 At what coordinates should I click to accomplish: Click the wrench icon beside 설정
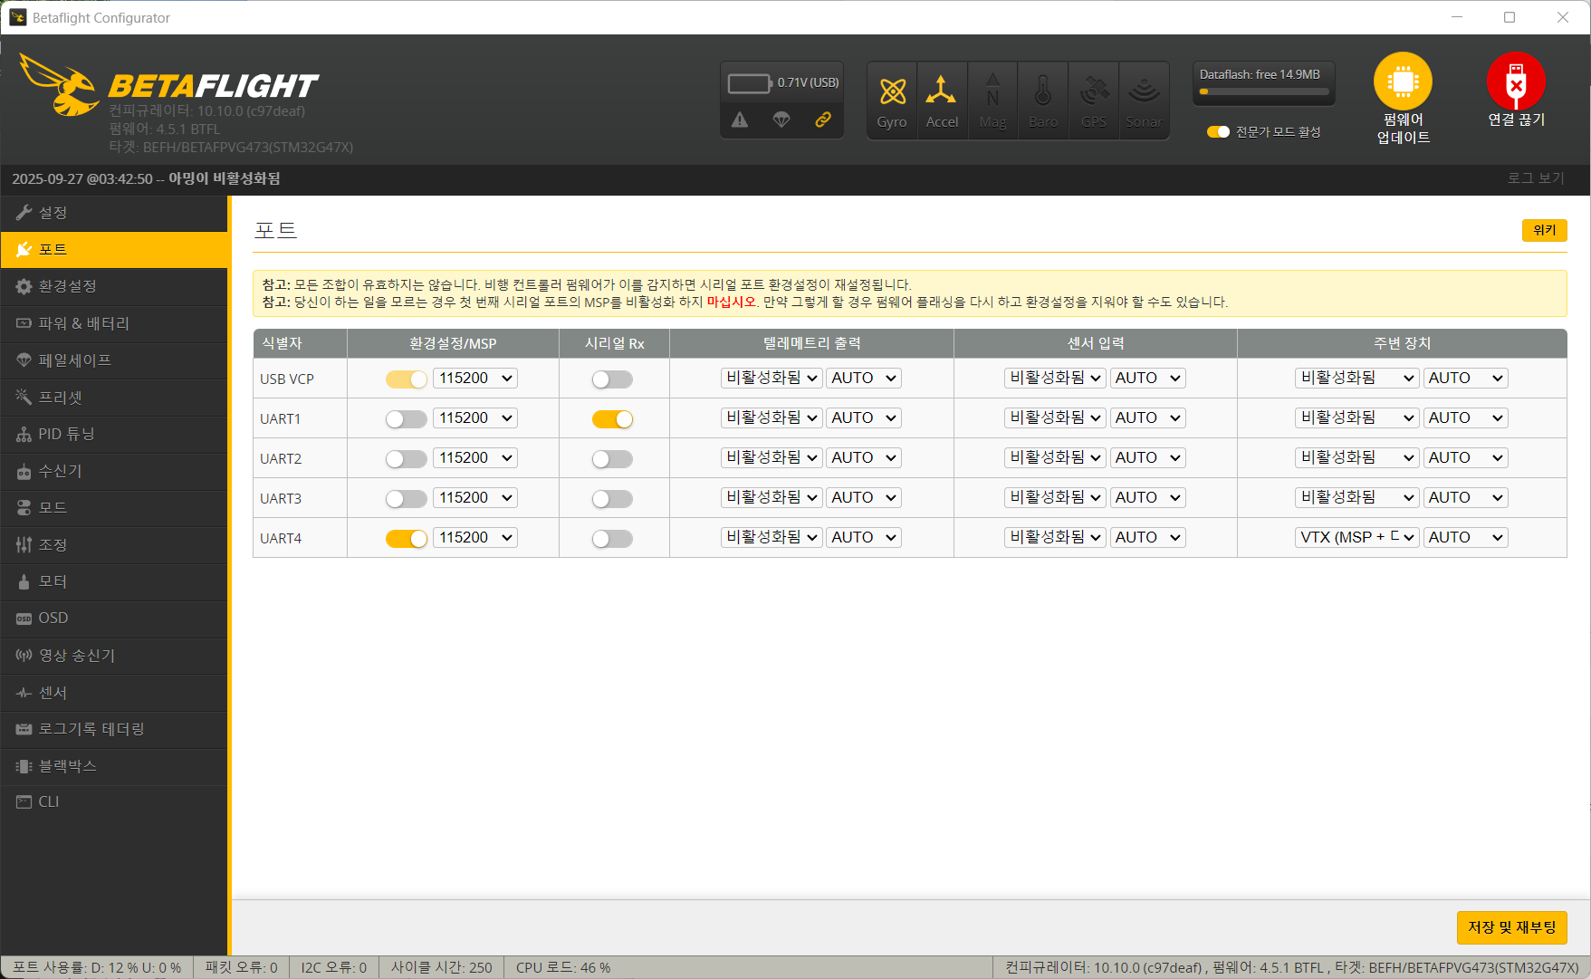coord(24,213)
